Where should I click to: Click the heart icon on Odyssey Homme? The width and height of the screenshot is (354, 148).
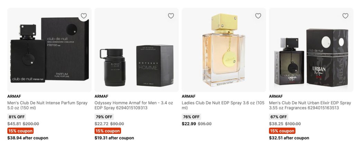(171, 16)
